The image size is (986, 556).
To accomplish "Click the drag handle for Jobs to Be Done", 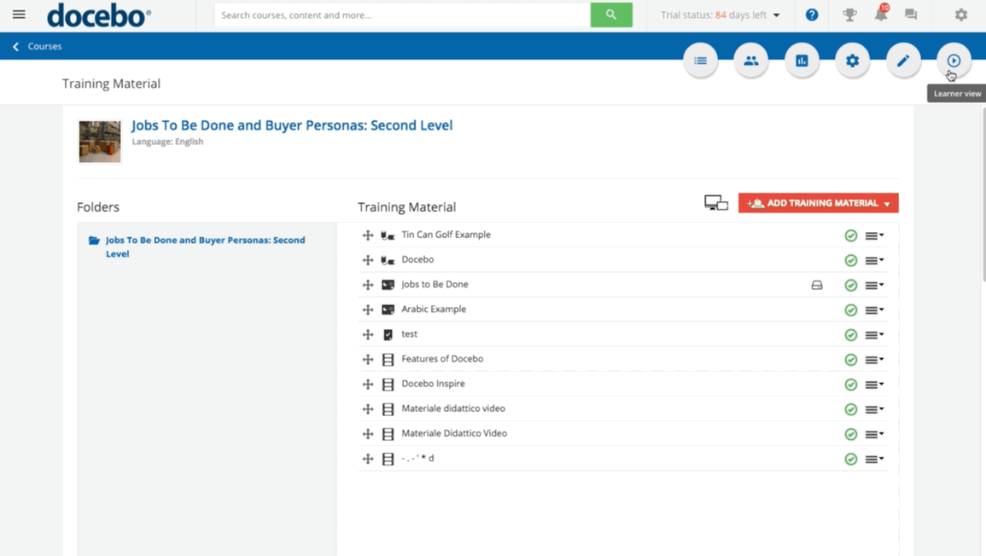I will point(368,285).
